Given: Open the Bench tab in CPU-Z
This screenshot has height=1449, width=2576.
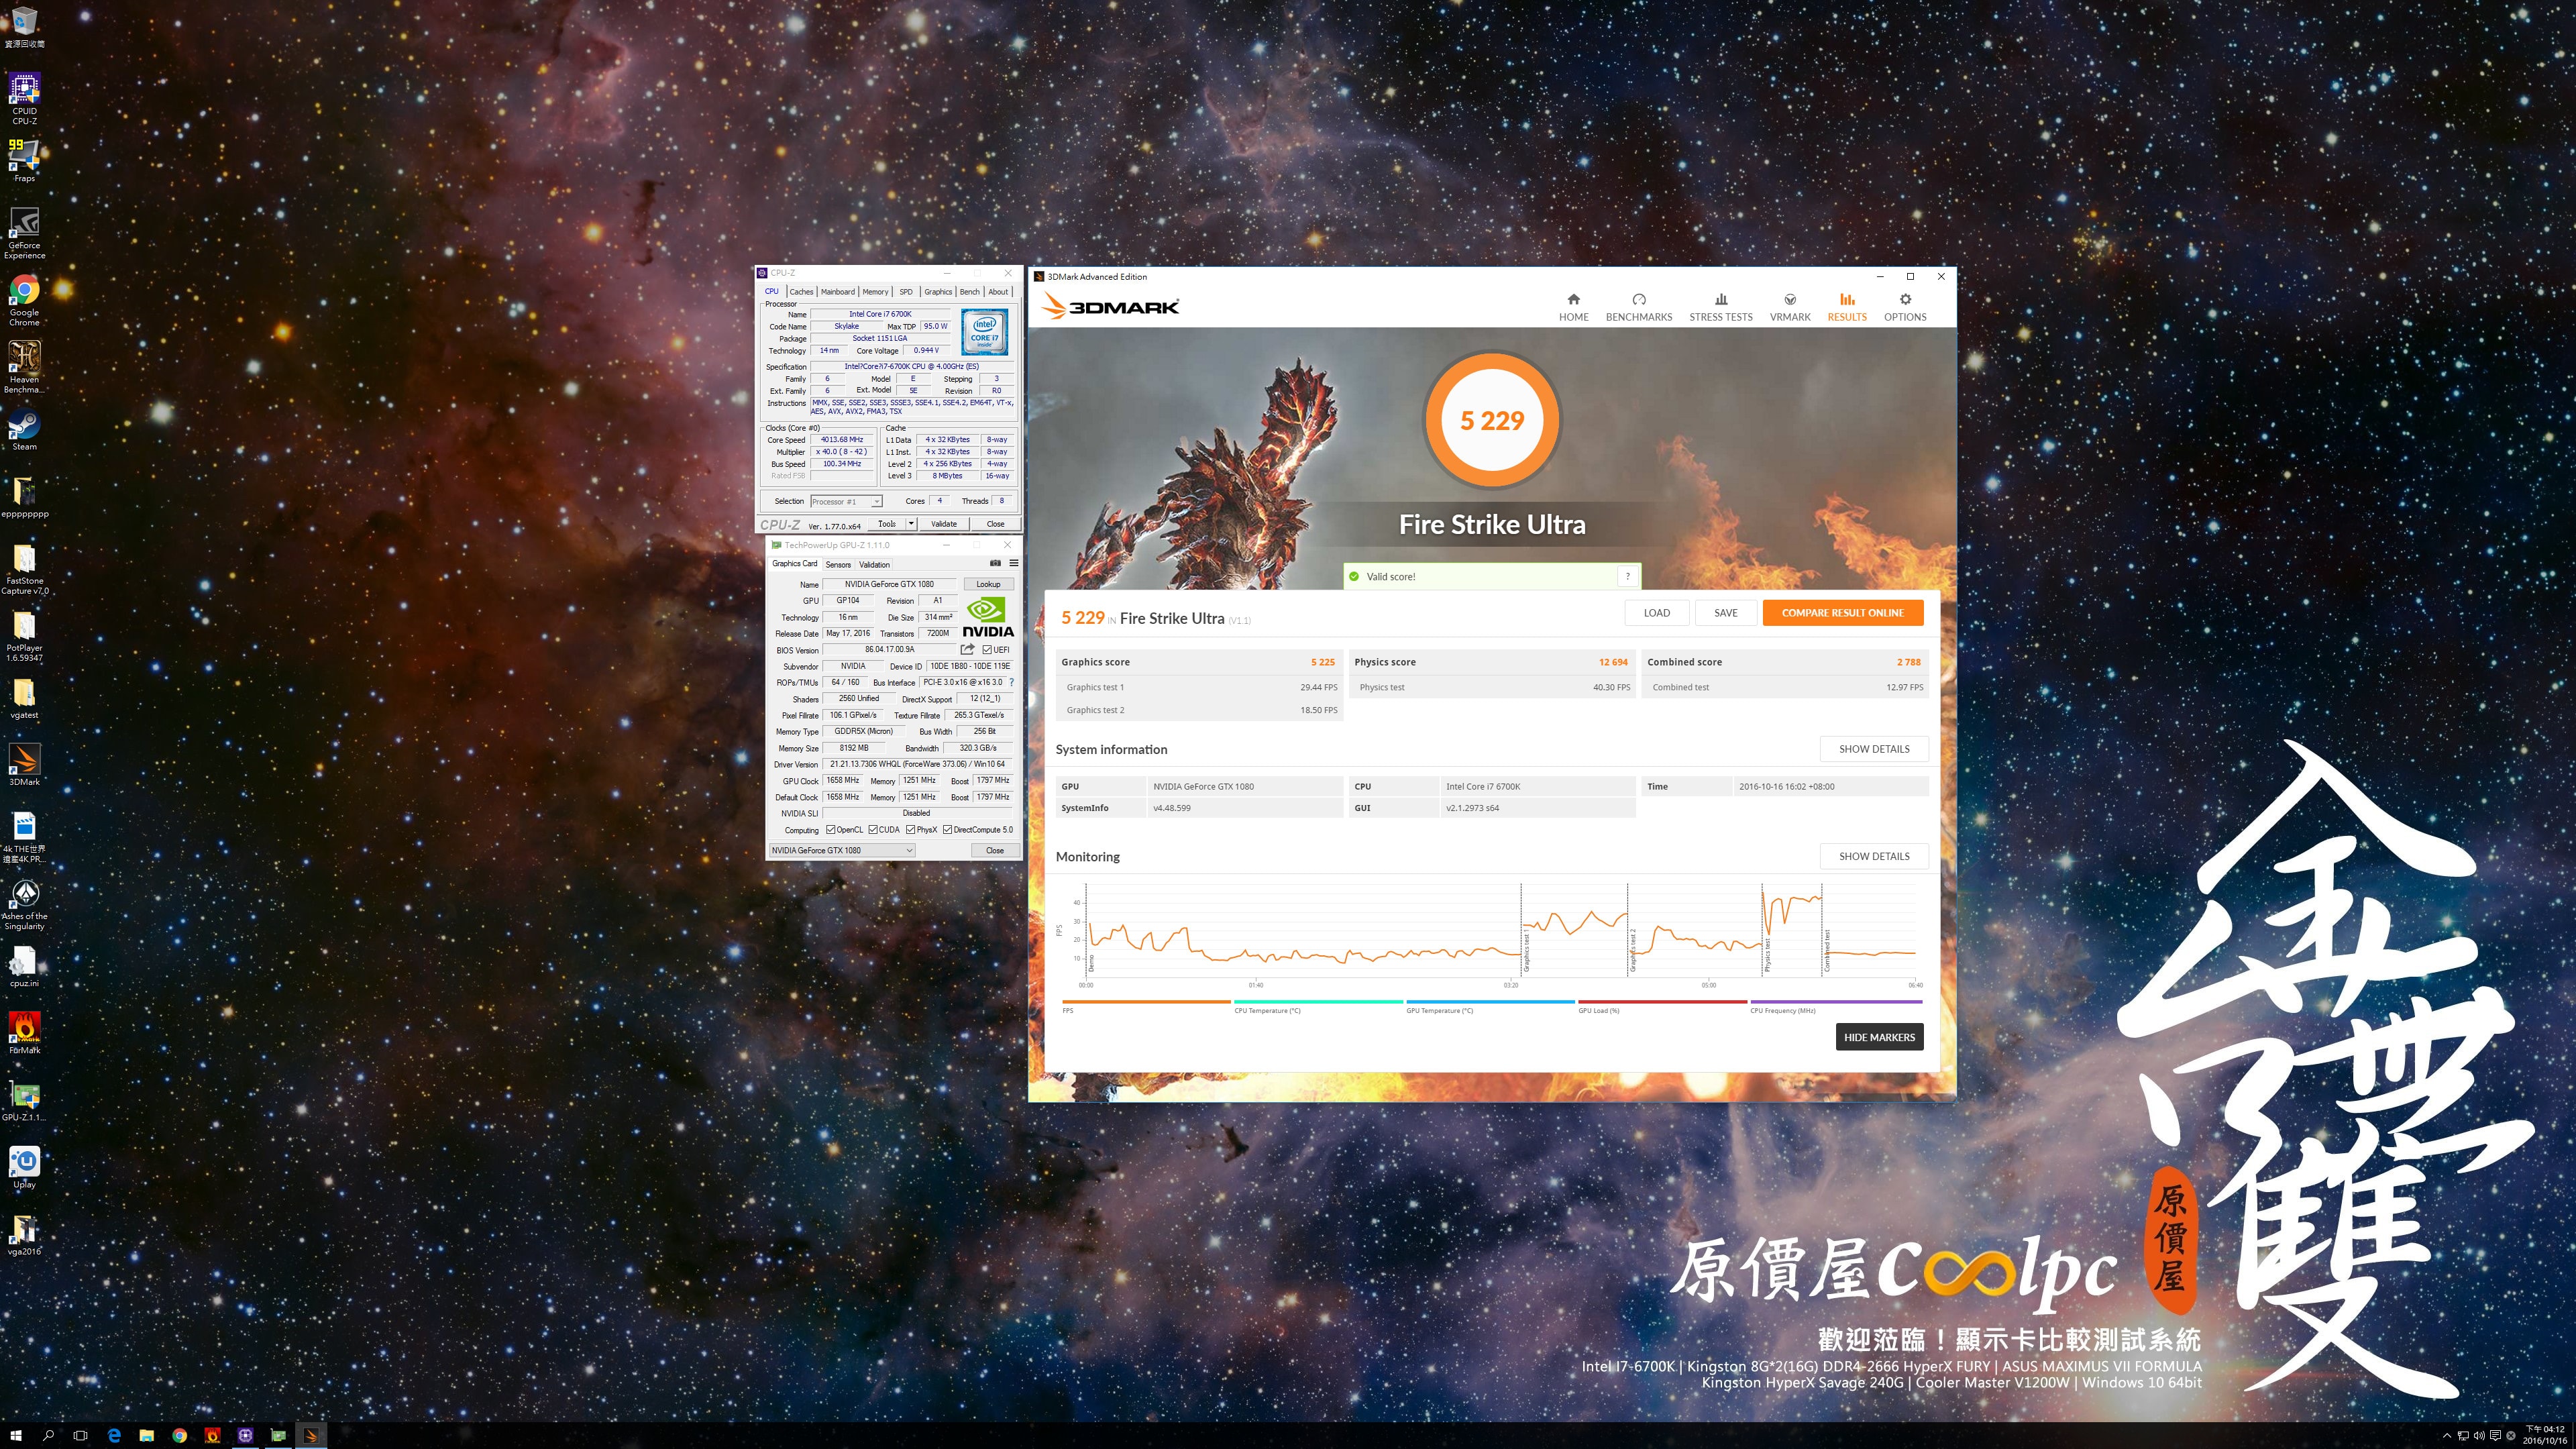Looking at the screenshot, I should [x=969, y=292].
